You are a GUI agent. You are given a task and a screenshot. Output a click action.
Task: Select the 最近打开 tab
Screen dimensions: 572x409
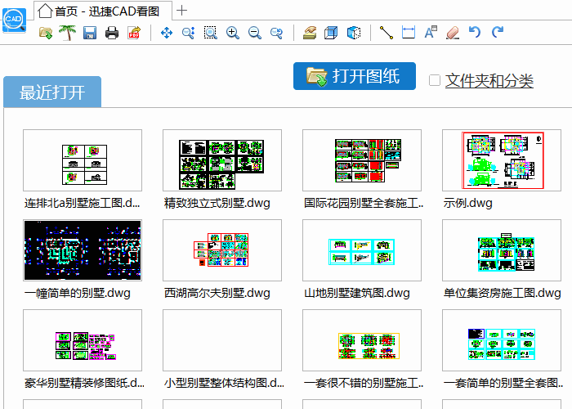click(x=52, y=92)
